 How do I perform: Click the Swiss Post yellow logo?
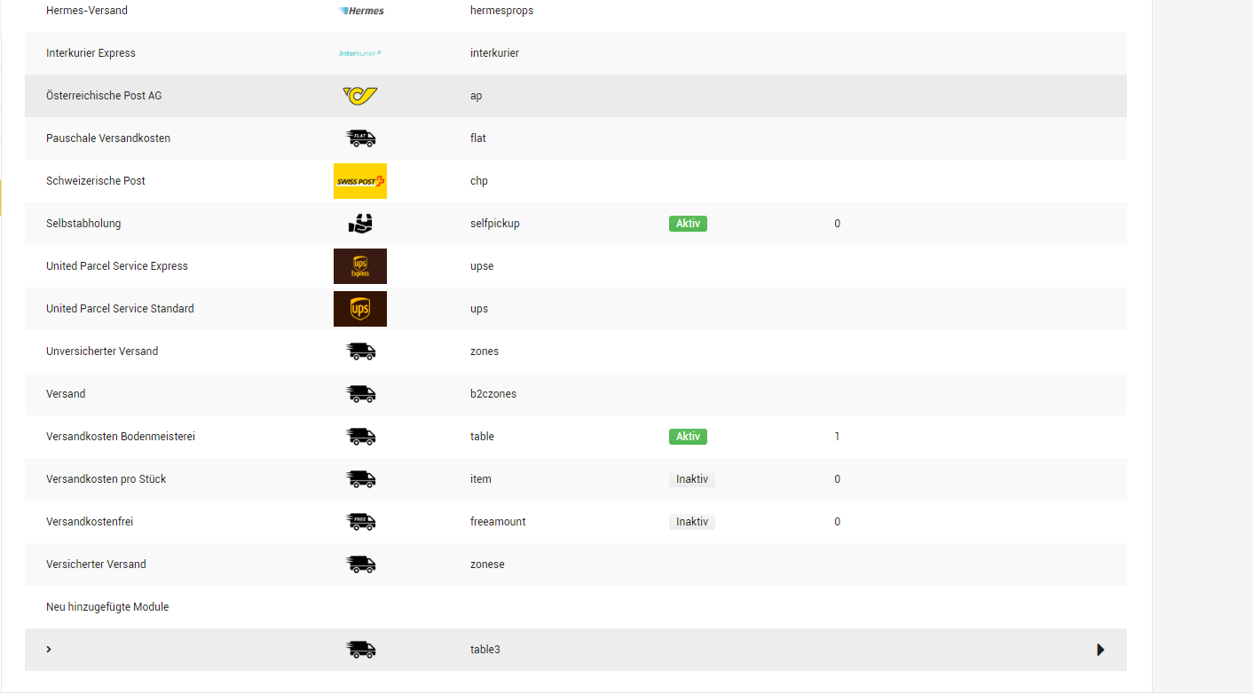pyautogui.click(x=359, y=181)
